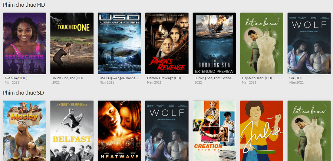Choose the Creation Stories poster
This screenshot has width=333, height=161.
tap(214, 130)
